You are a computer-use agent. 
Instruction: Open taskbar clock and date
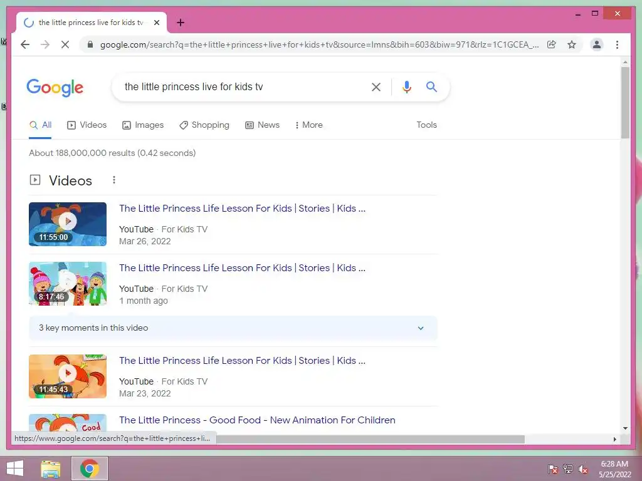(x=614, y=469)
